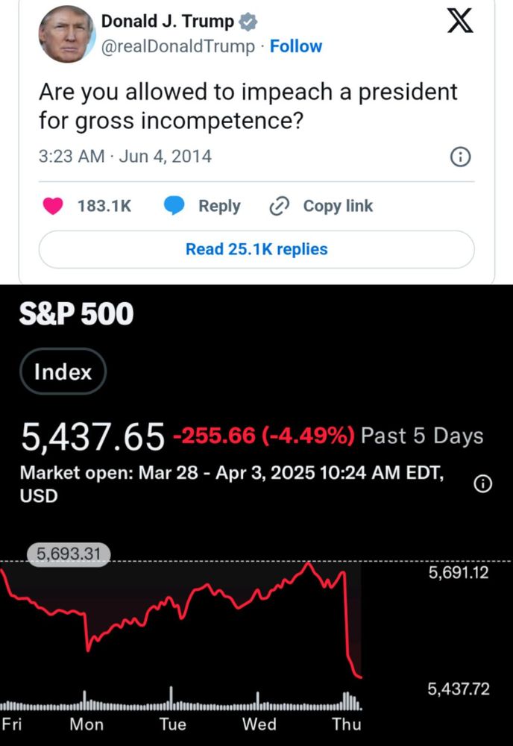Click the Donald J. Trump display name
This screenshot has width=513, height=746.
[167, 22]
